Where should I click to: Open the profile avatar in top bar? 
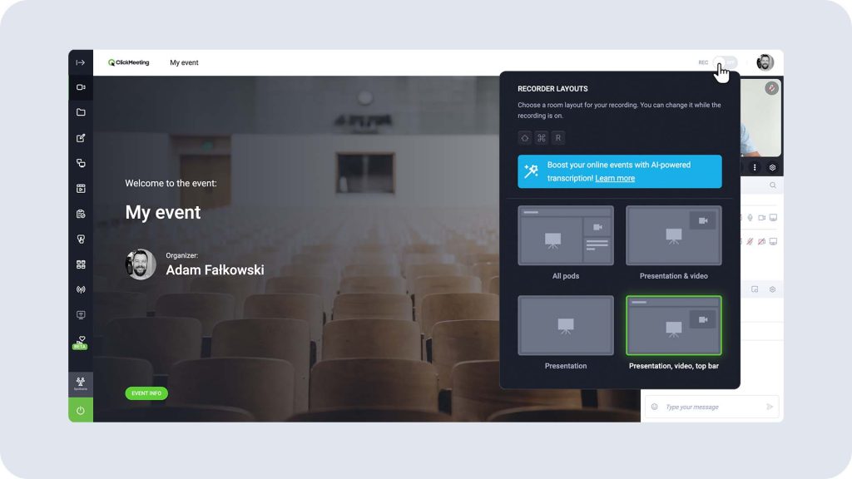[x=765, y=62]
